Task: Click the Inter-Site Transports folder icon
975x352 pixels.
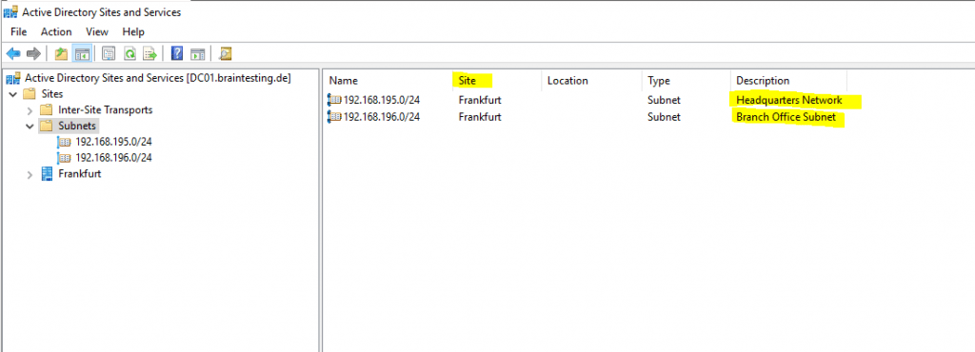Action: tap(47, 110)
